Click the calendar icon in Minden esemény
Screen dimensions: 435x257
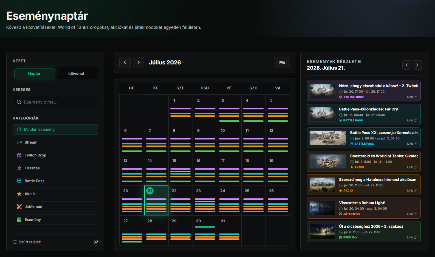(19, 129)
